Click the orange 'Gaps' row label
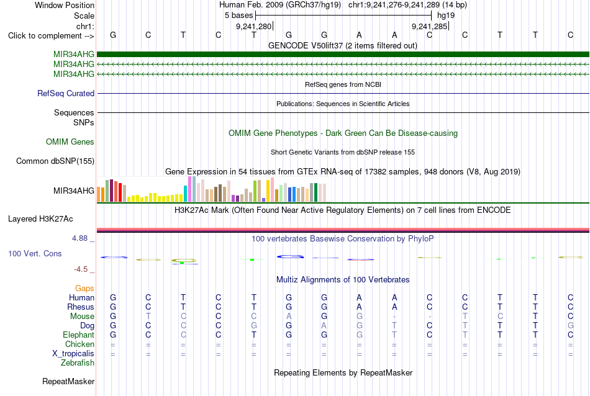 [x=84, y=289]
